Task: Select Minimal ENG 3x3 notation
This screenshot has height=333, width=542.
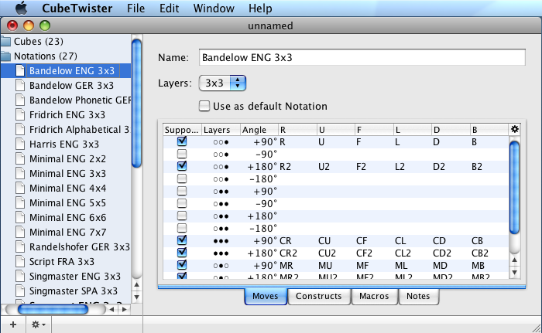Action: coord(67,174)
